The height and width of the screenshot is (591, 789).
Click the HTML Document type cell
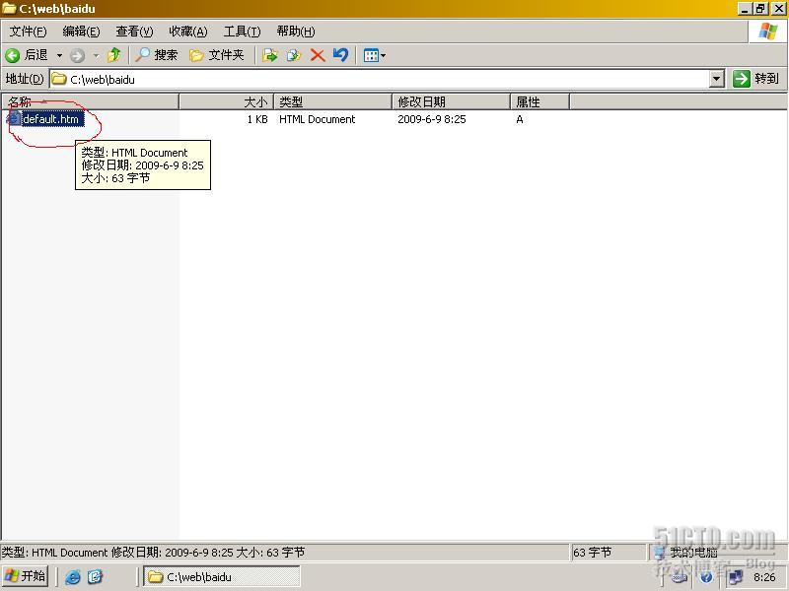[x=317, y=119]
